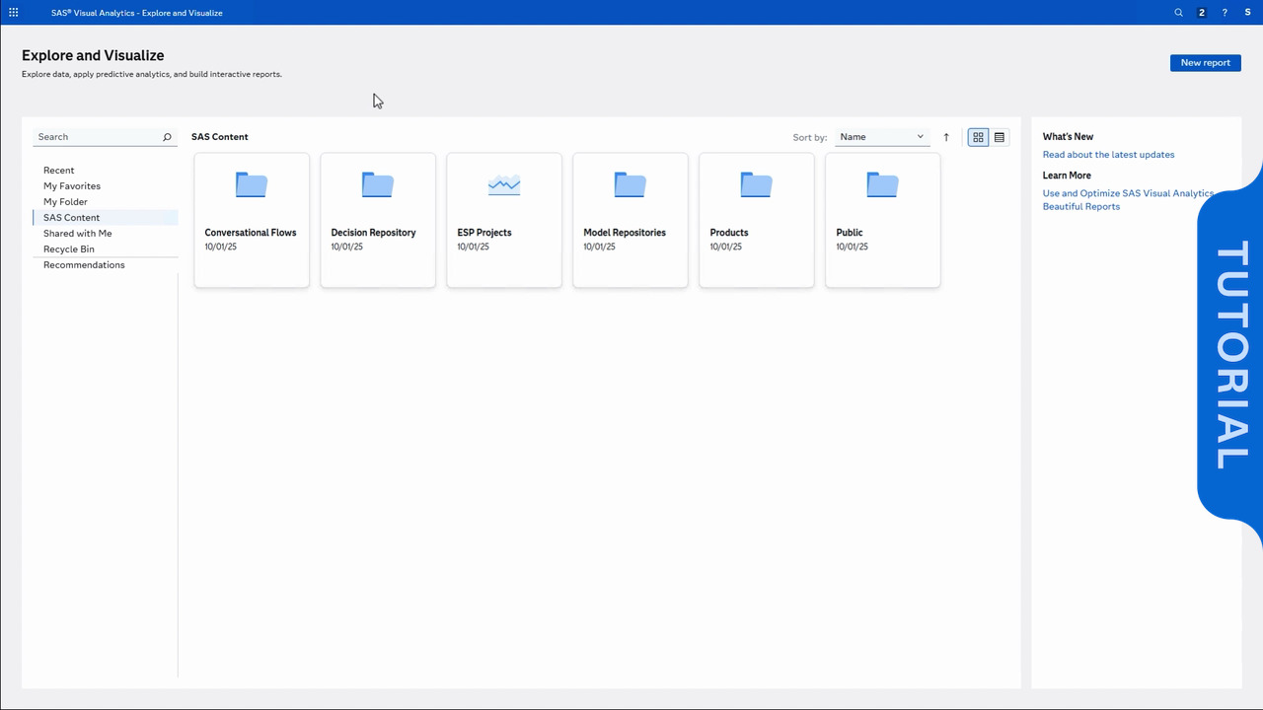1263x710 pixels.
Task: Open the Conversational Flows folder
Action: coord(252,220)
